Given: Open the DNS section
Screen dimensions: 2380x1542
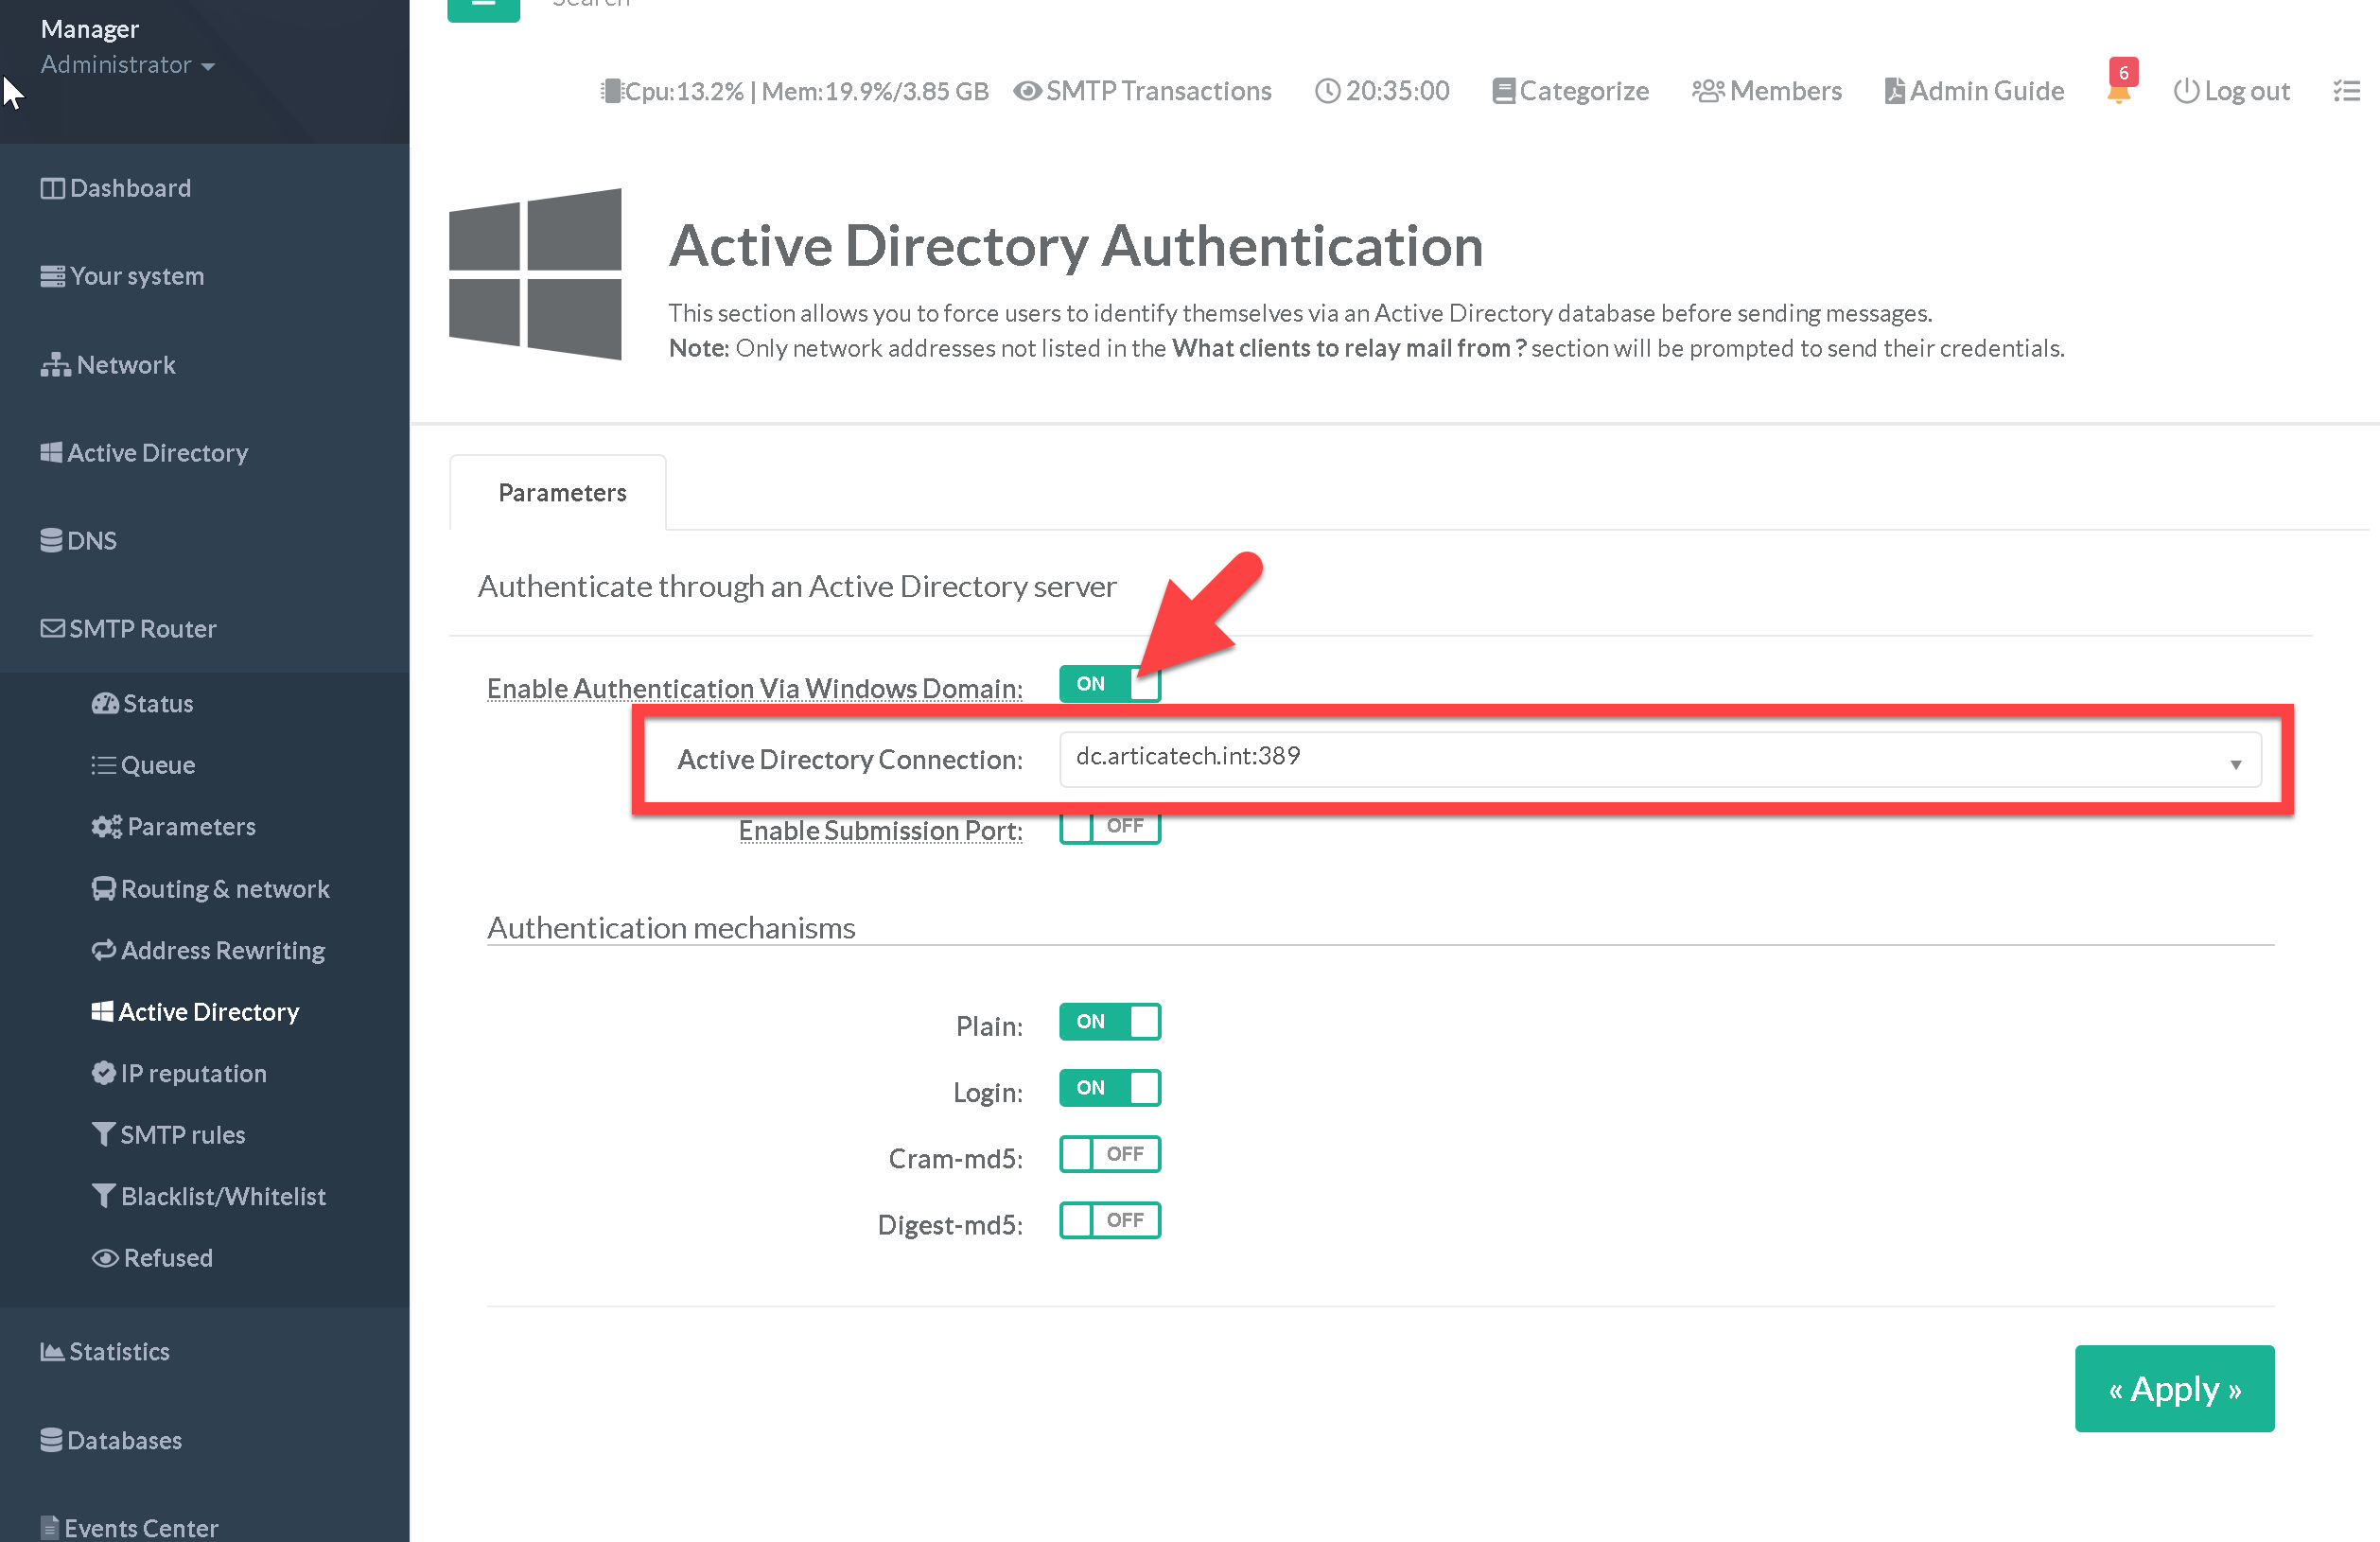Looking at the screenshot, I should (91, 540).
